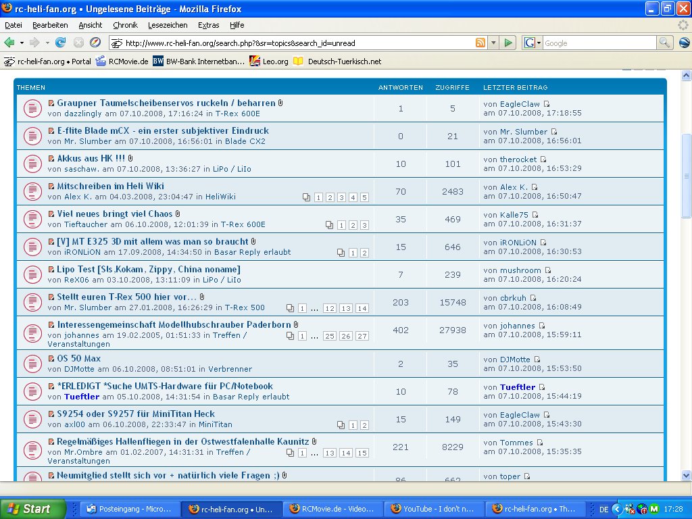Click the compass icon in the navigation toolbar
Viewport: 692px width, 519px height.
click(95, 43)
